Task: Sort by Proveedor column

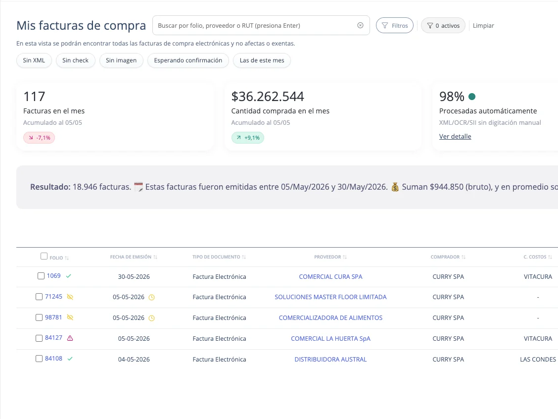Action: pyautogui.click(x=344, y=257)
